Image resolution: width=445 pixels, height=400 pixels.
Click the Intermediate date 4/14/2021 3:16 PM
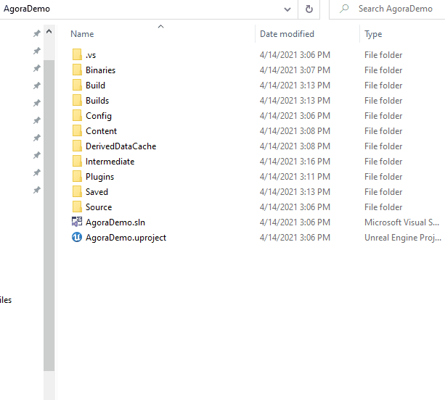(295, 162)
